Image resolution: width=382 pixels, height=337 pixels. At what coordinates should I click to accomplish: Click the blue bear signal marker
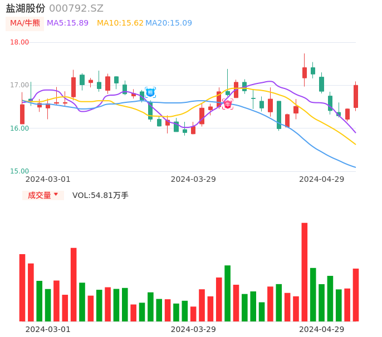[x=150, y=92]
